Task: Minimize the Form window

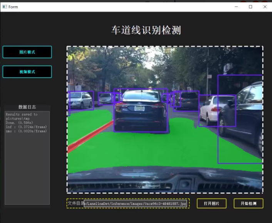Action: pos(236,7)
